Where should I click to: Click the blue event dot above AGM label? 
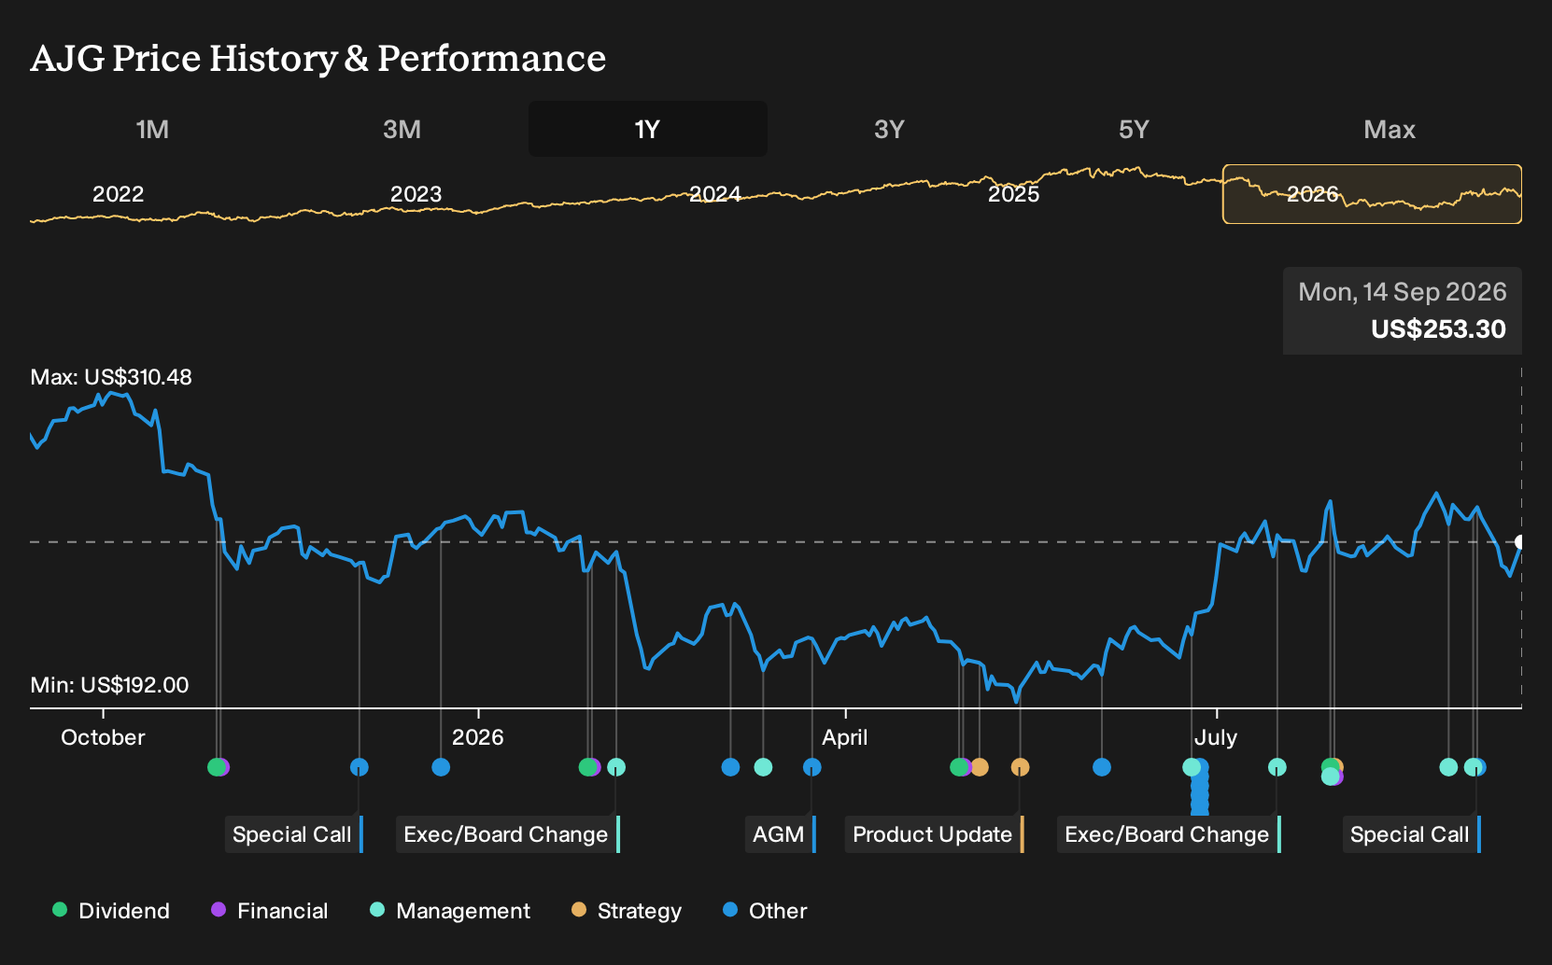tap(812, 767)
